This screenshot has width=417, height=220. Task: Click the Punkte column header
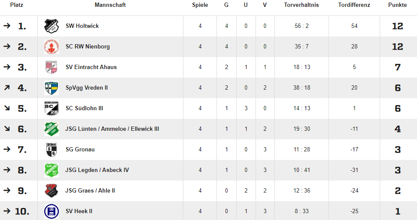click(x=397, y=5)
